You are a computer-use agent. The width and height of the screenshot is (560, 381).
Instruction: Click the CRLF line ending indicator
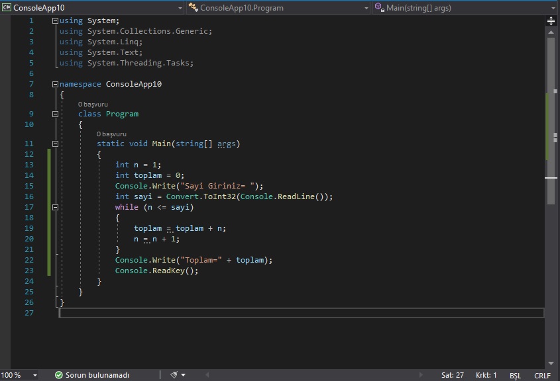click(542, 376)
